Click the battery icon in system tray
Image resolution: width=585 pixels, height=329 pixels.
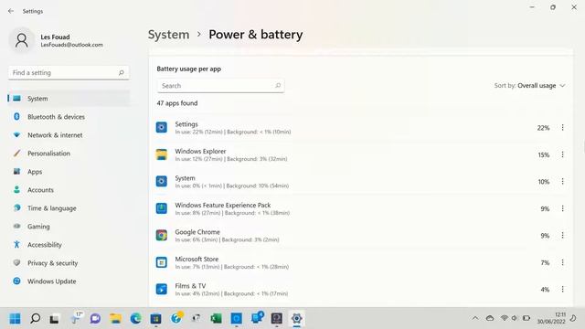526,318
